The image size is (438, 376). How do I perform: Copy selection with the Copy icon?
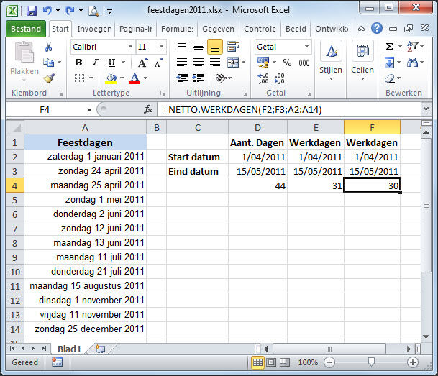49,62
